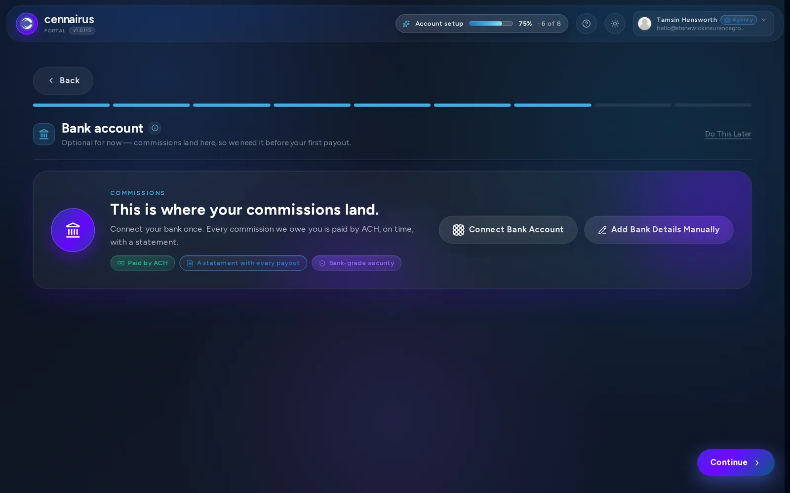Click the Account setup sparkle icon
Screen dimensions: 790x493
(x=406, y=24)
